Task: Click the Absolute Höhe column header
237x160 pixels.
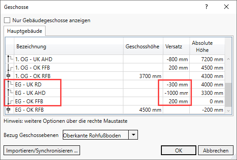Action: 207,46
